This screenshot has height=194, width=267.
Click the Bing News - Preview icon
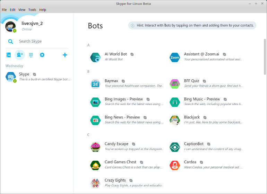(x=95, y=120)
